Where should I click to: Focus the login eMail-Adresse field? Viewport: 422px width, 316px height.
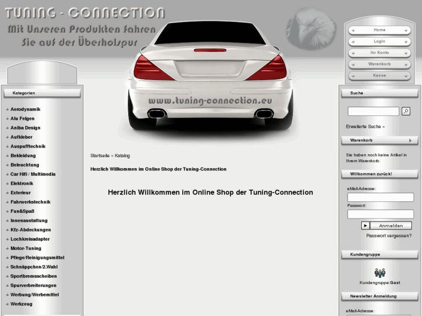(380, 197)
